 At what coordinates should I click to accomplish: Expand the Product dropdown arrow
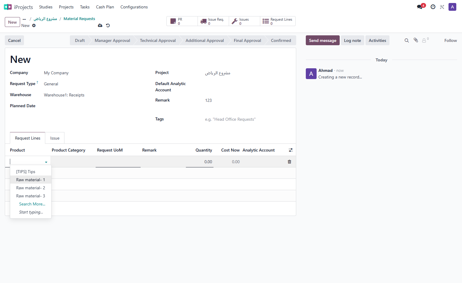tap(46, 162)
